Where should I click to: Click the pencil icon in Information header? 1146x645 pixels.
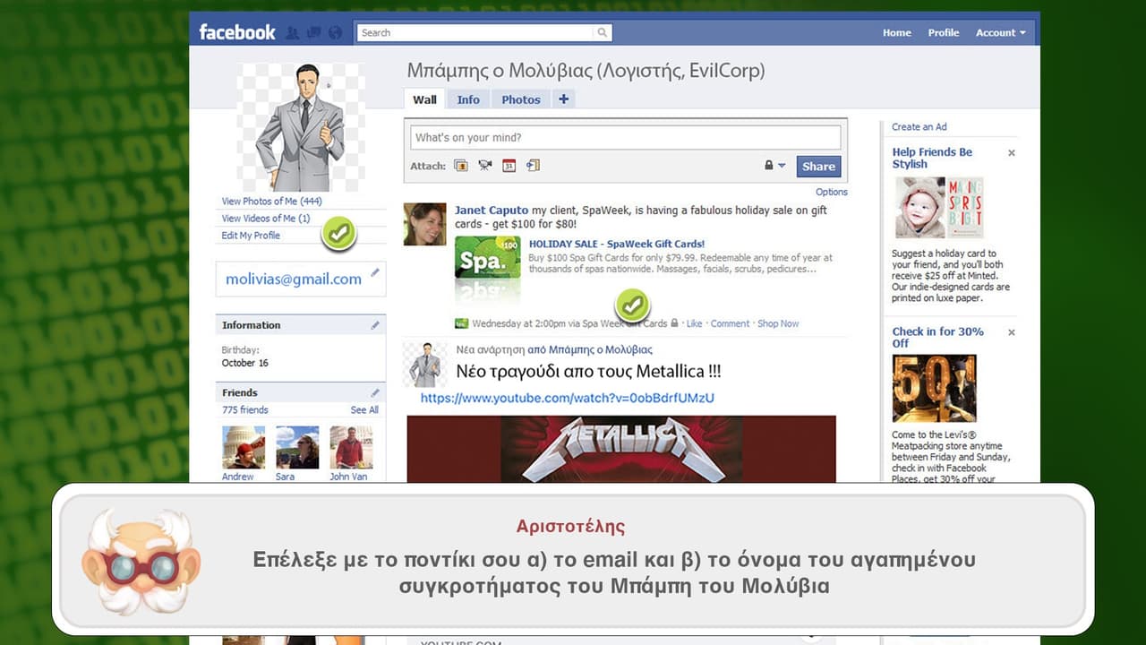point(375,325)
